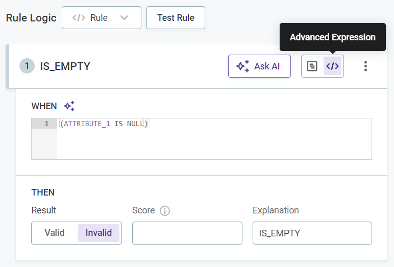Expand the chevron arrow beside Rule

coord(124,18)
